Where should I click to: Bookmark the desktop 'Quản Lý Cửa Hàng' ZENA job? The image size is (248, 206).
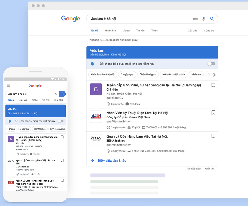[x=213, y=136]
